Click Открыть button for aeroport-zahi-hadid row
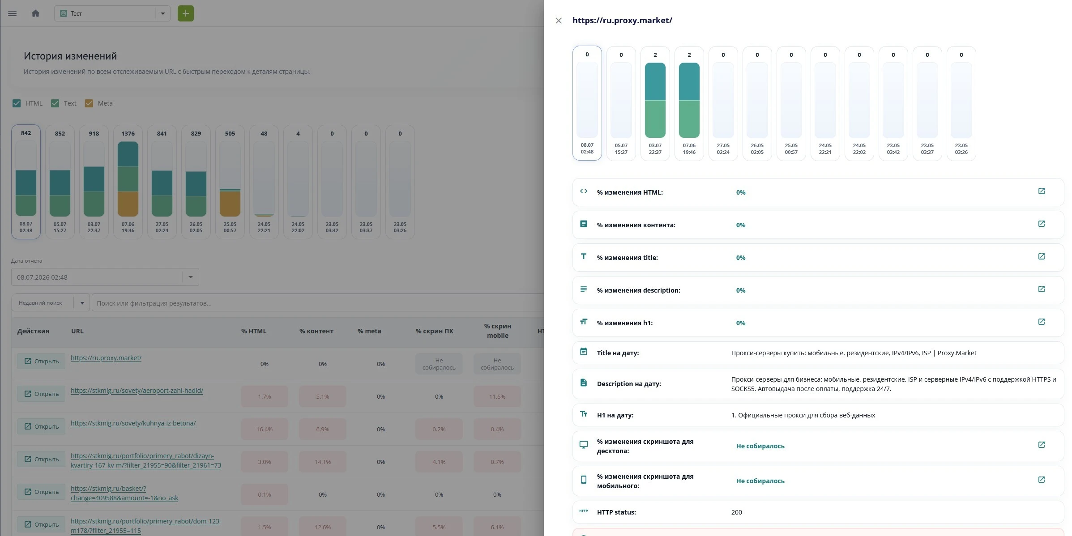 coord(41,394)
